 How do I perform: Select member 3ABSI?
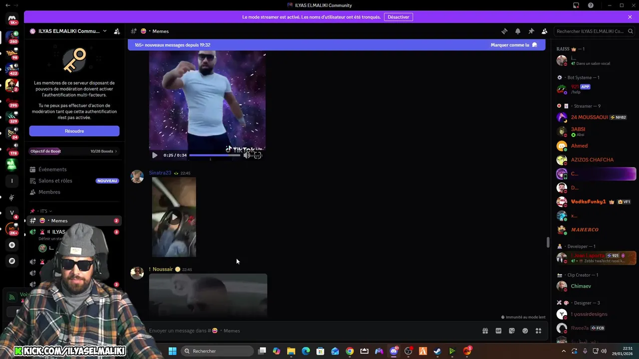pyautogui.click(x=596, y=132)
